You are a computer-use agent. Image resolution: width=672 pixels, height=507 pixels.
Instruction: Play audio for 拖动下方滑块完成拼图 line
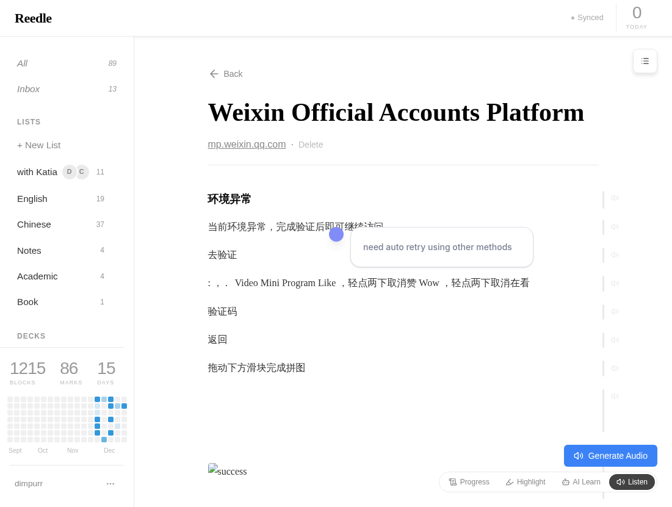[x=615, y=368]
